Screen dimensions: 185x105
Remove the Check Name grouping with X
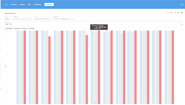60,19
